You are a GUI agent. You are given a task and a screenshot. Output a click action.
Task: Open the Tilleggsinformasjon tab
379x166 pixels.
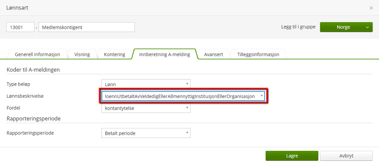[258, 54]
